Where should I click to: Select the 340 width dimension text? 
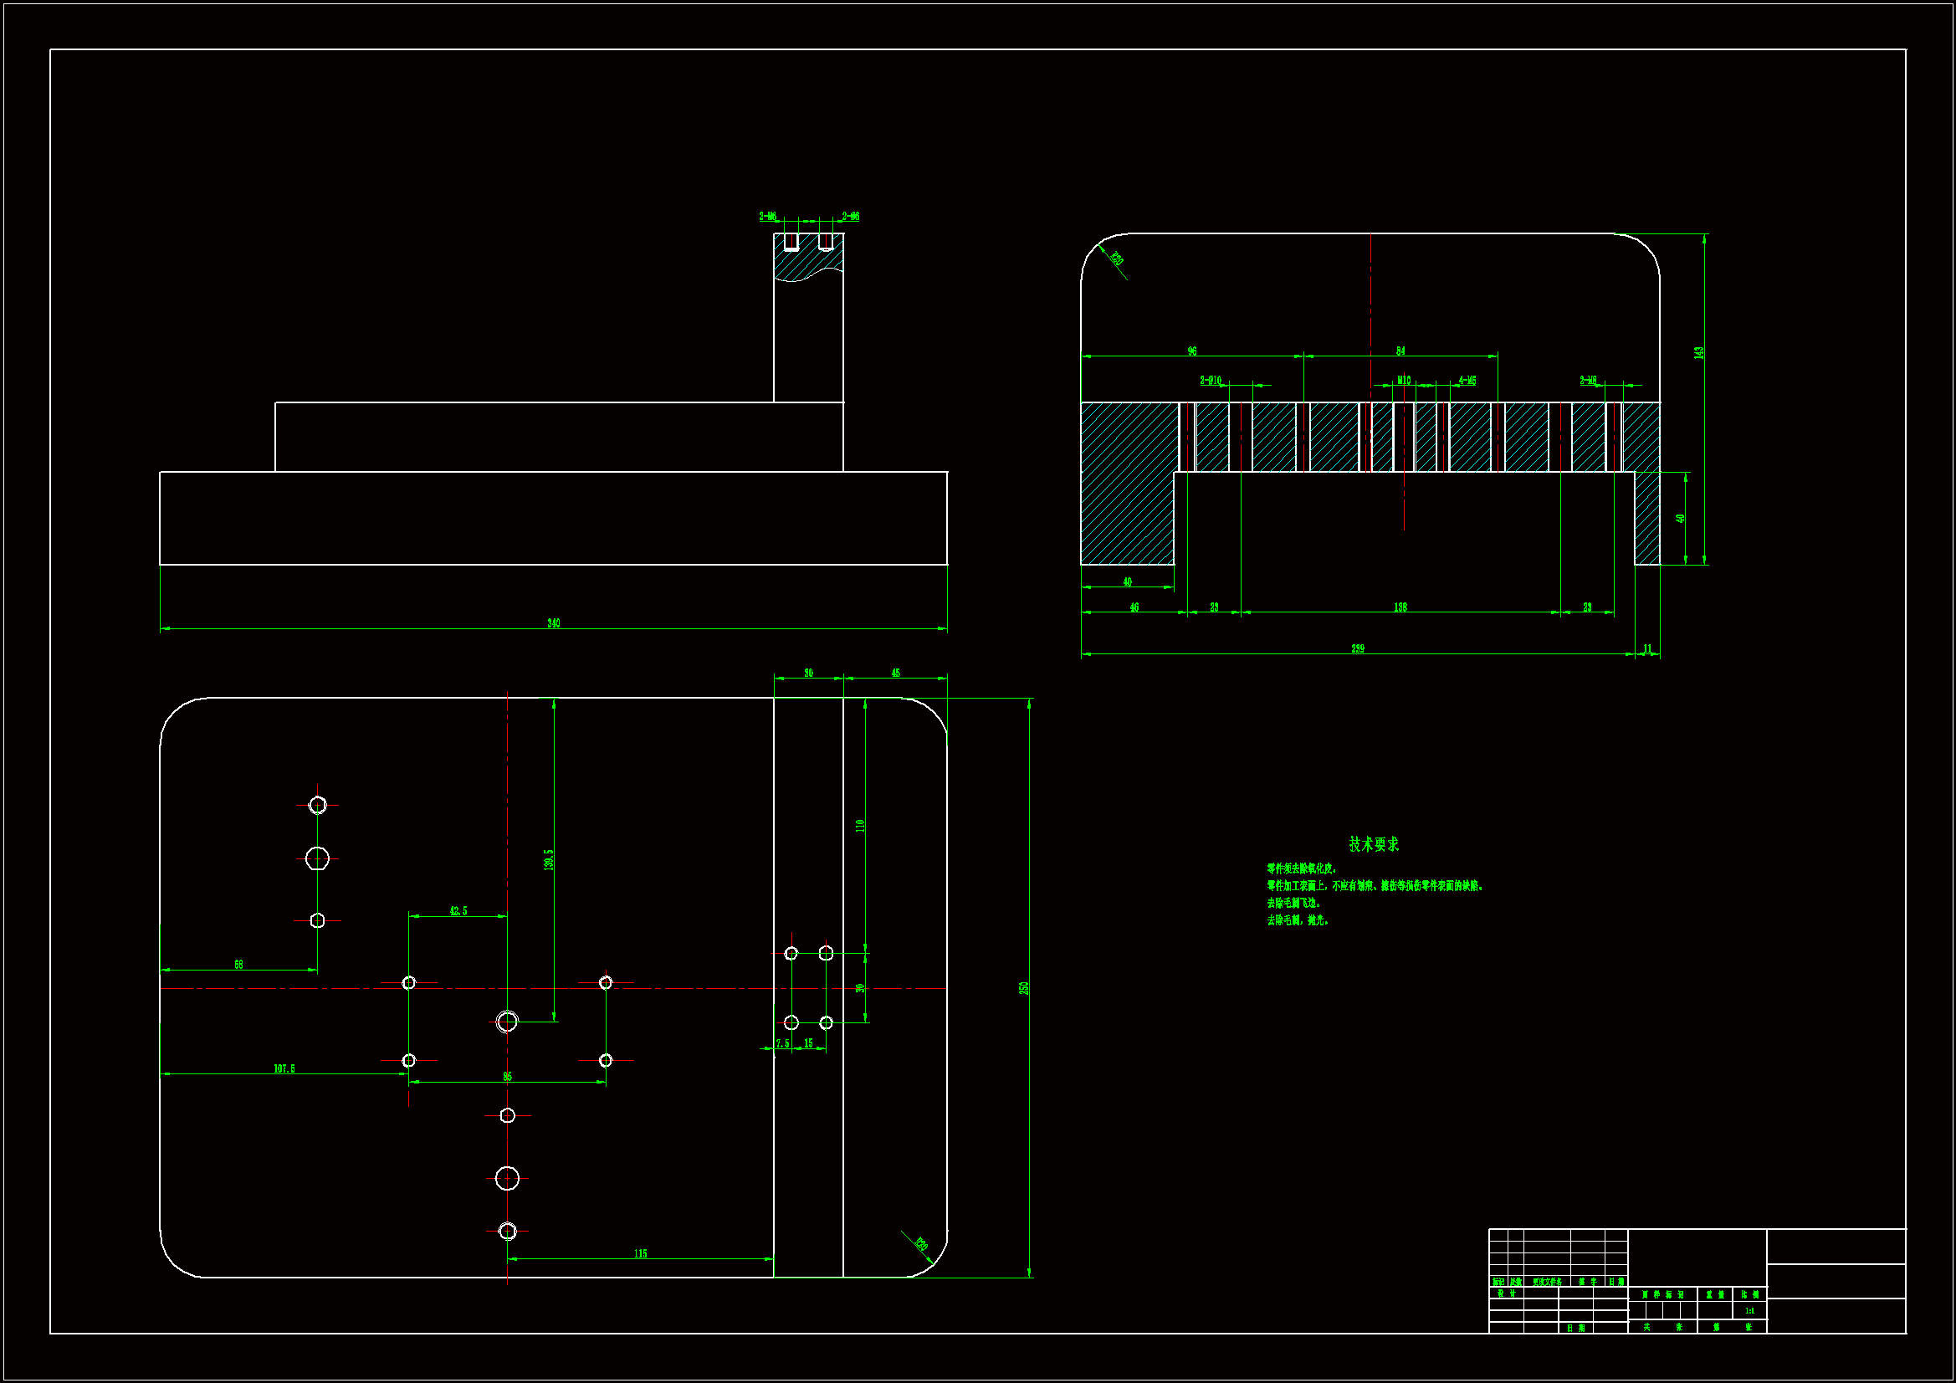coord(554,624)
